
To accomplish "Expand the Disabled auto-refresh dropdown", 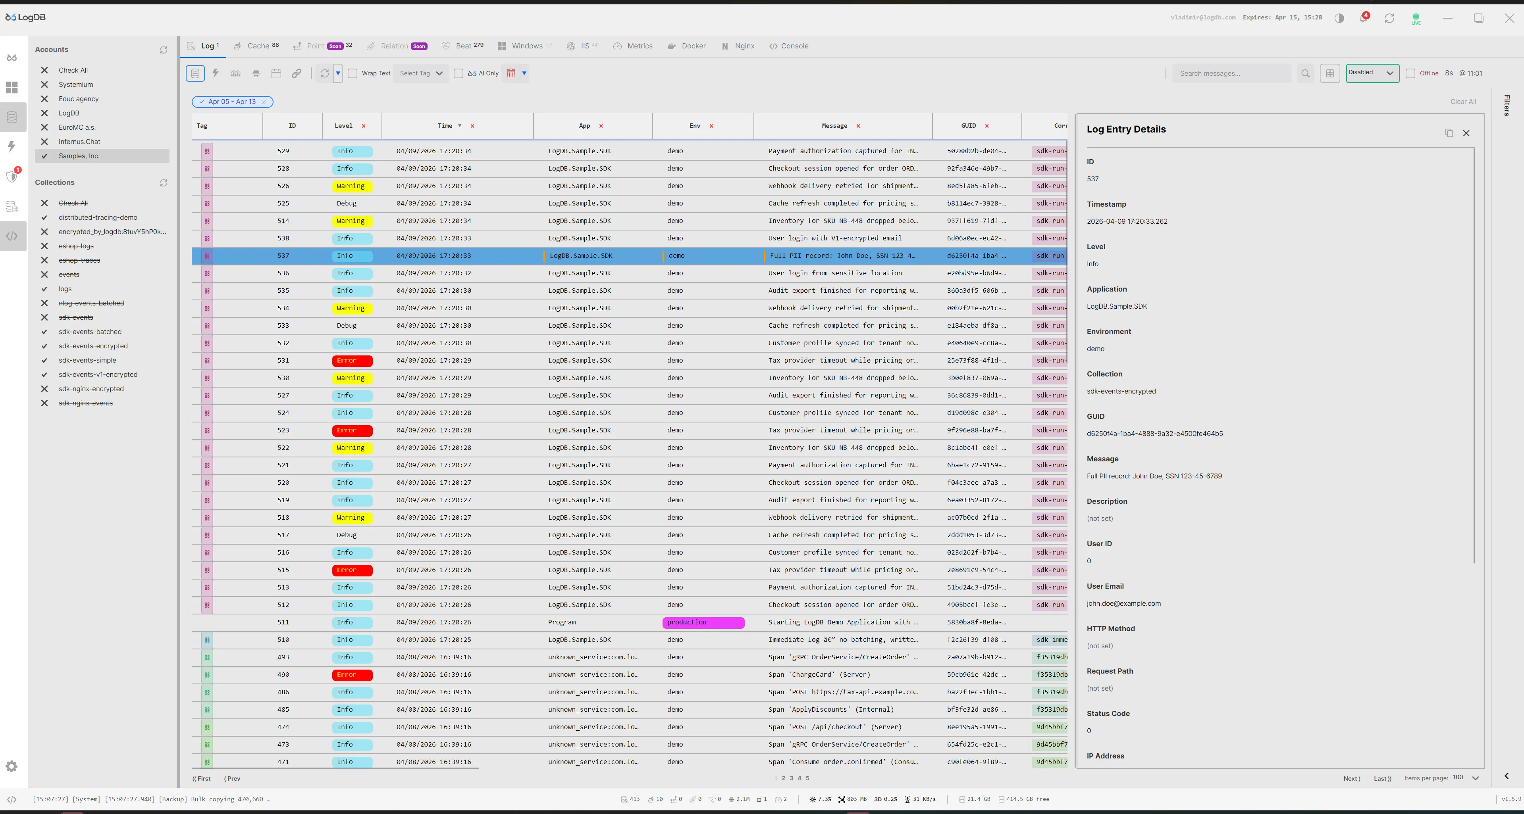I will 1372,73.
